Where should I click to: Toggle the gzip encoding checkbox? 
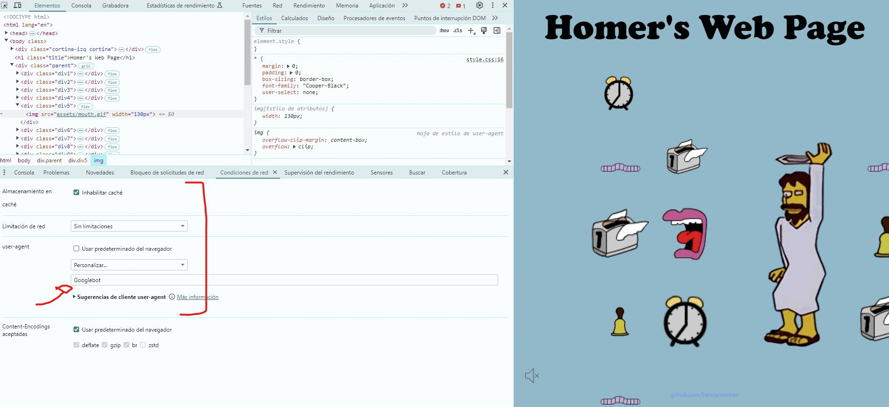click(x=104, y=345)
